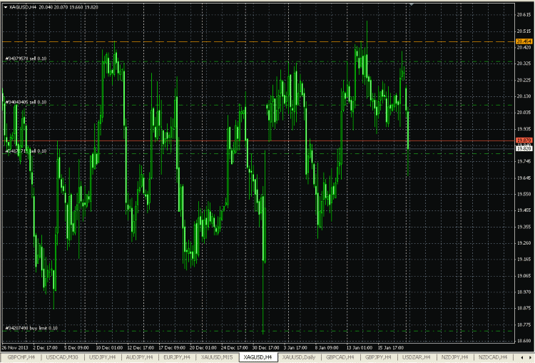Image resolution: width=535 pixels, height=363 pixels.
Task: Click the 10 Dec 01:00 time label
Action: [109, 347]
